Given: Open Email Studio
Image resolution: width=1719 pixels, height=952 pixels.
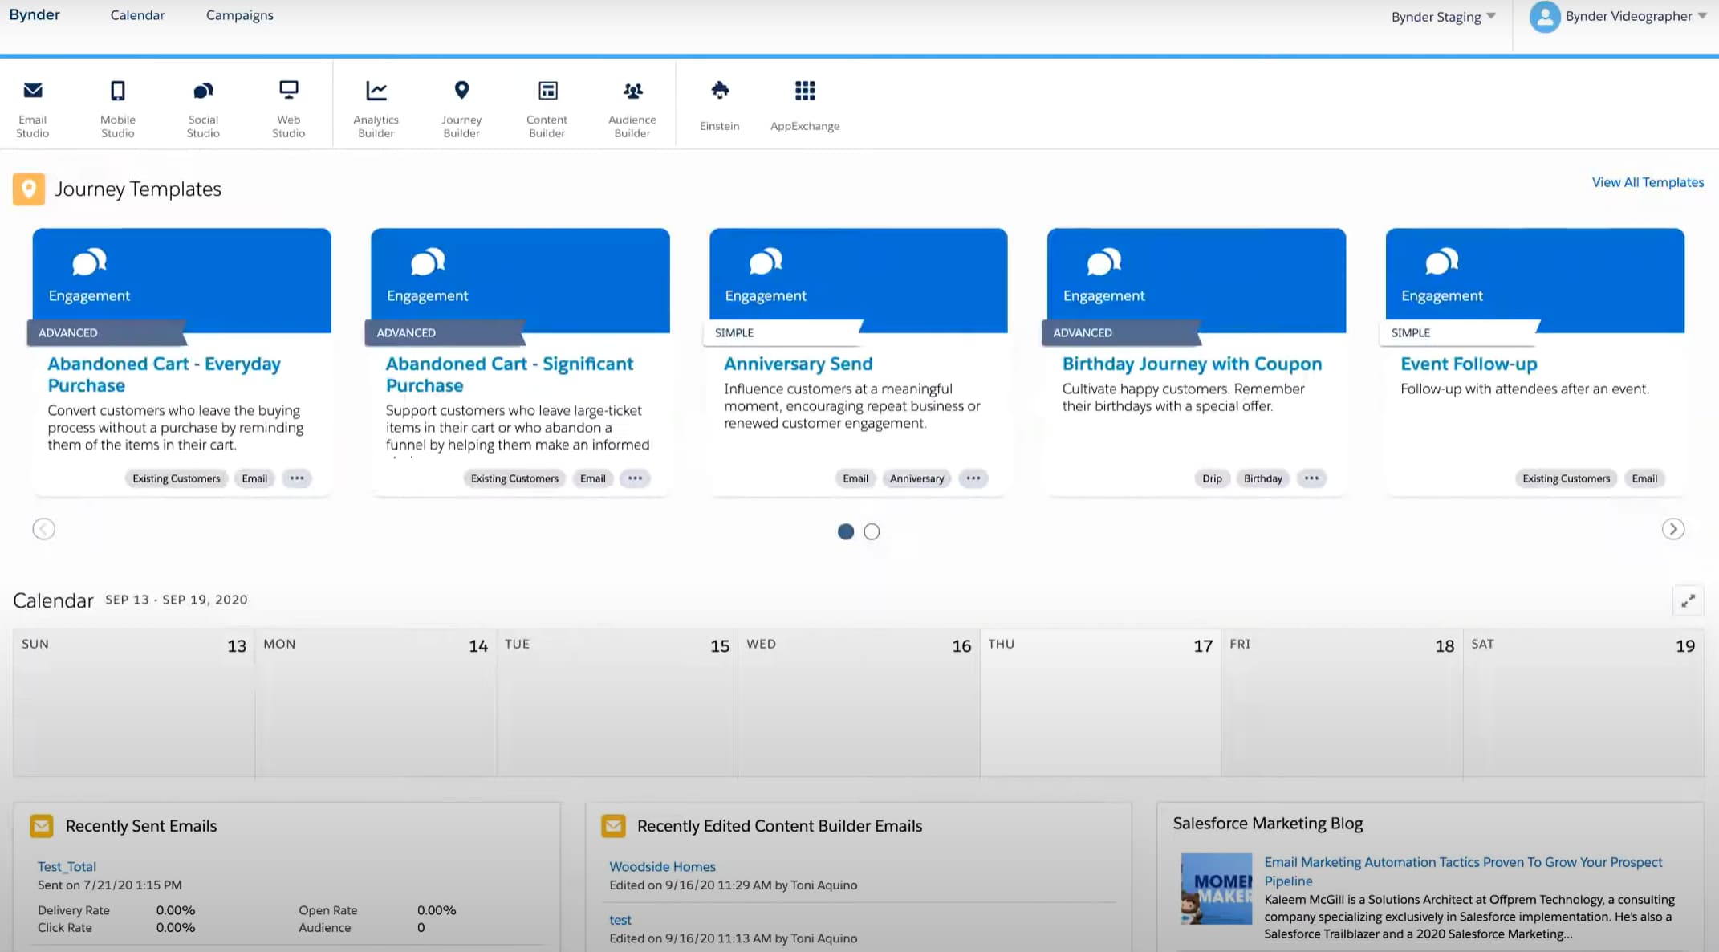Looking at the screenshot, I should point(32,107).
